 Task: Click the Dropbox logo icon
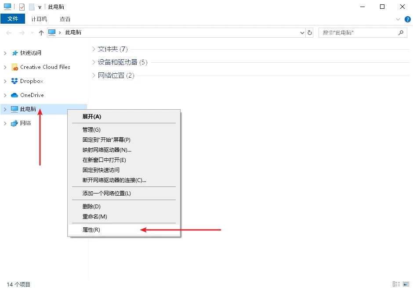(14, 81)
